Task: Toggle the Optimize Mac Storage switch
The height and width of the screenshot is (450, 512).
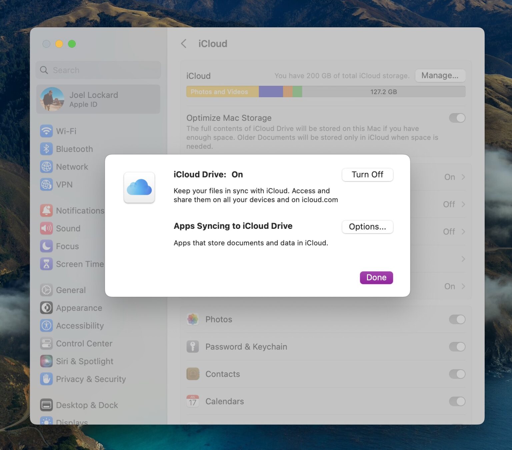Action: pos(457,118)
